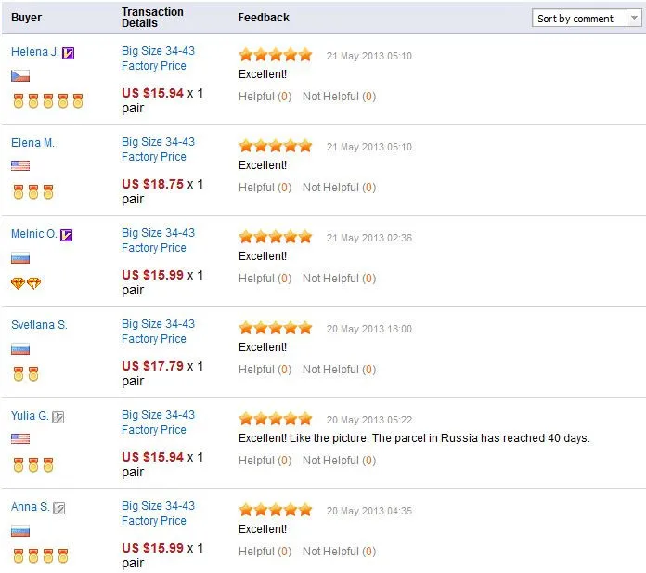Click the Transaction Details column header
The image size is (646, 573).
(x=152, y=18)
